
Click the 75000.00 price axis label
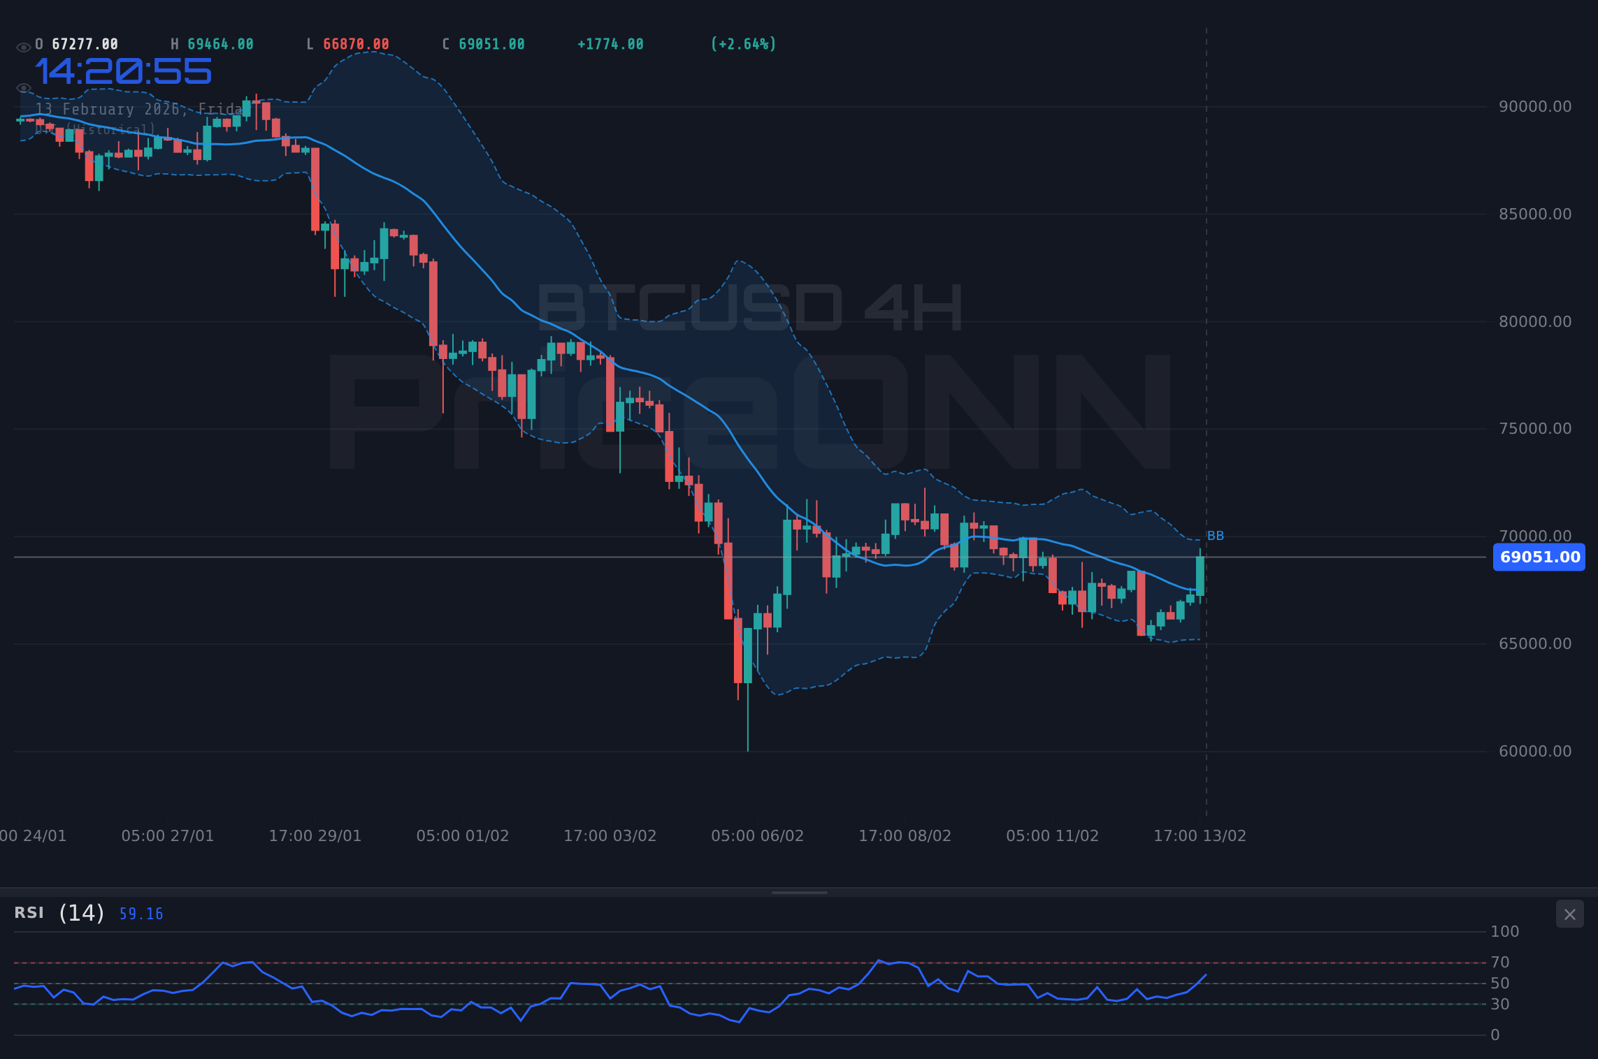[x=1535, y=429]
